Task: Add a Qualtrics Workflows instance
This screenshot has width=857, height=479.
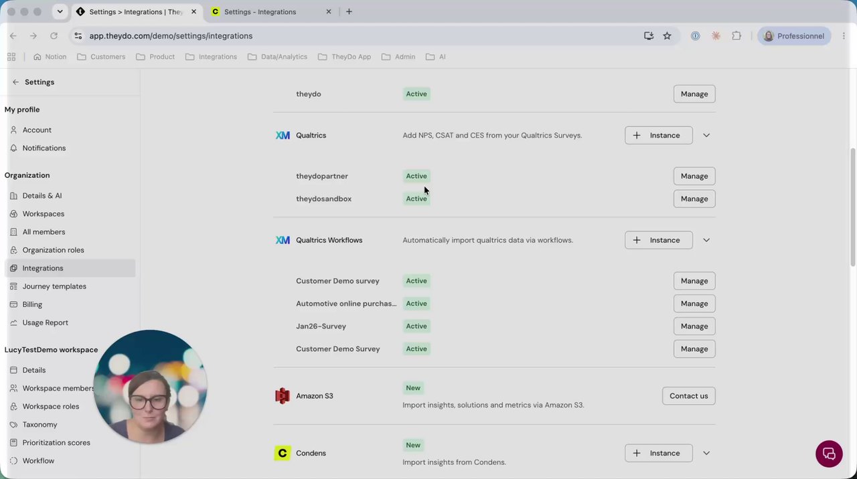Action: tap(659, 240)
